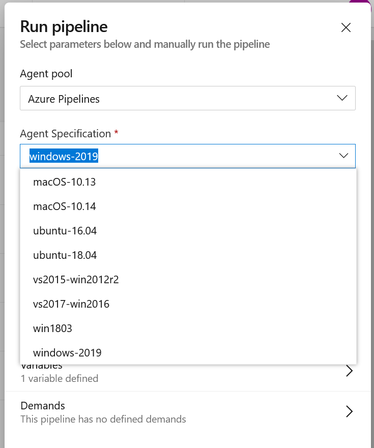The image size is (374, 448).
Task: Select vs2015-win2012r2 agent specification
Action: point(76,279)
